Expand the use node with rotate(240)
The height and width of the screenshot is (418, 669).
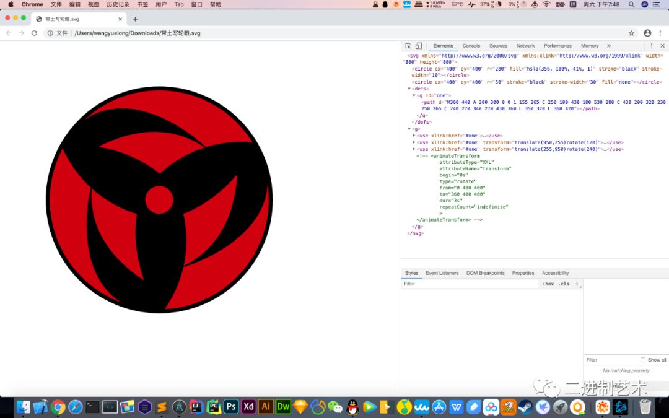pos(414,149)
